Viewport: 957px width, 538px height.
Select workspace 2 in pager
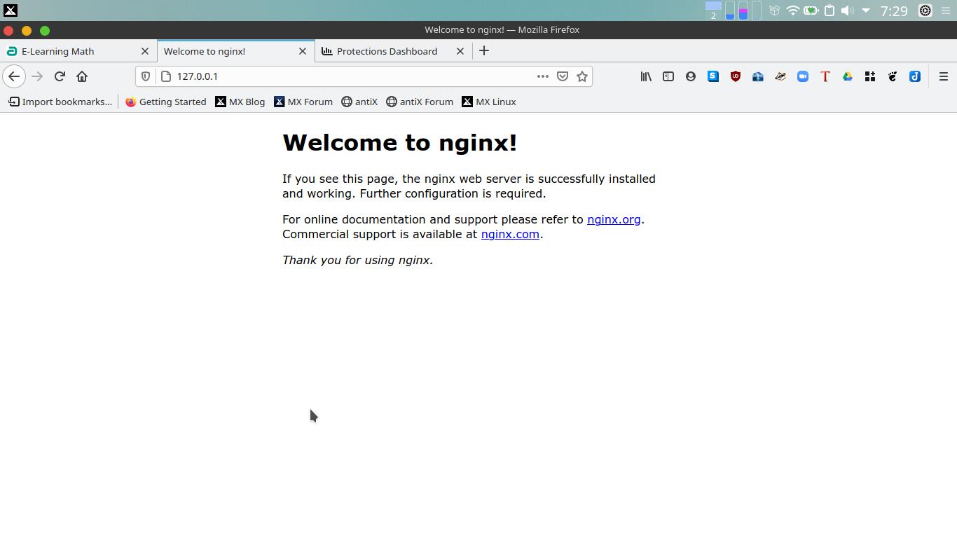click(x=713, y=11)
